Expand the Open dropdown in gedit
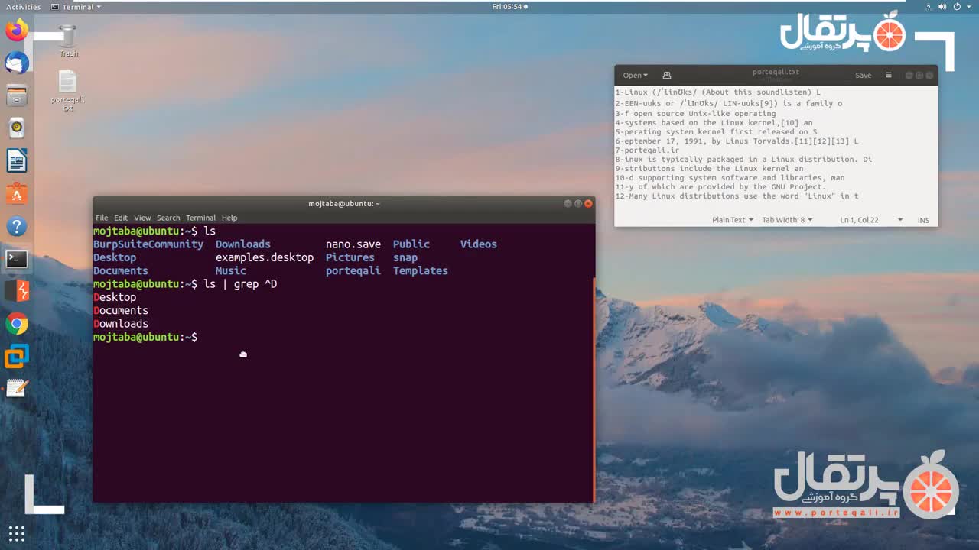 coord(635,76)
